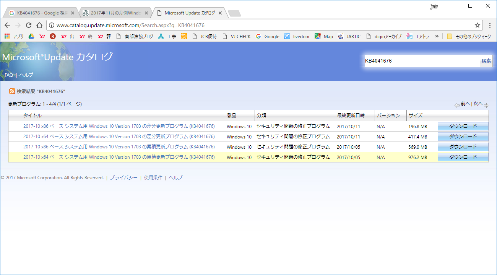Open the digioアーカイブ bookmark
The width and height of the screenshot is (497, 275).
pos(384,37)
